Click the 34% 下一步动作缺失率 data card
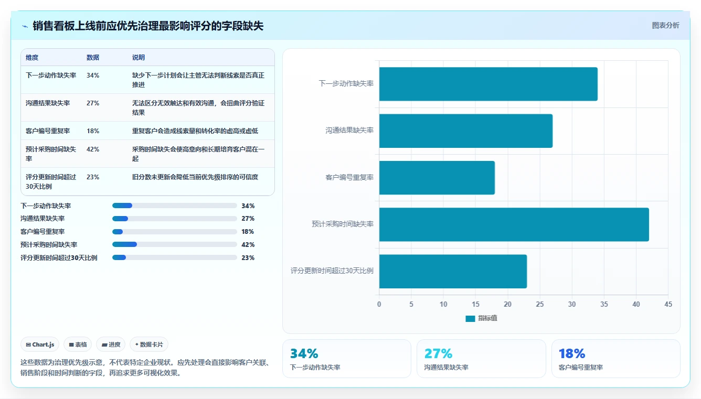This screenshot has width=701, height=399. (347, 359)
